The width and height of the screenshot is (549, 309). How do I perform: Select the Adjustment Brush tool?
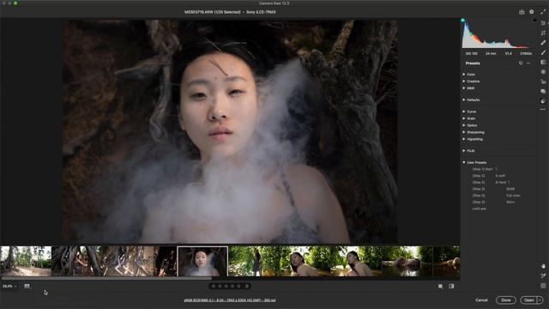(543, 52)
